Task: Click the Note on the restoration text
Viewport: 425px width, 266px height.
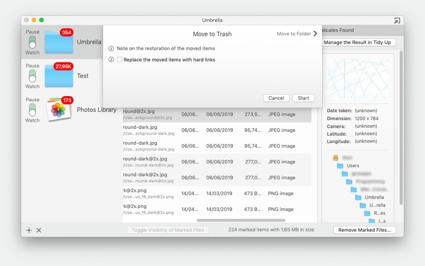Action: (x=166, y=48)
